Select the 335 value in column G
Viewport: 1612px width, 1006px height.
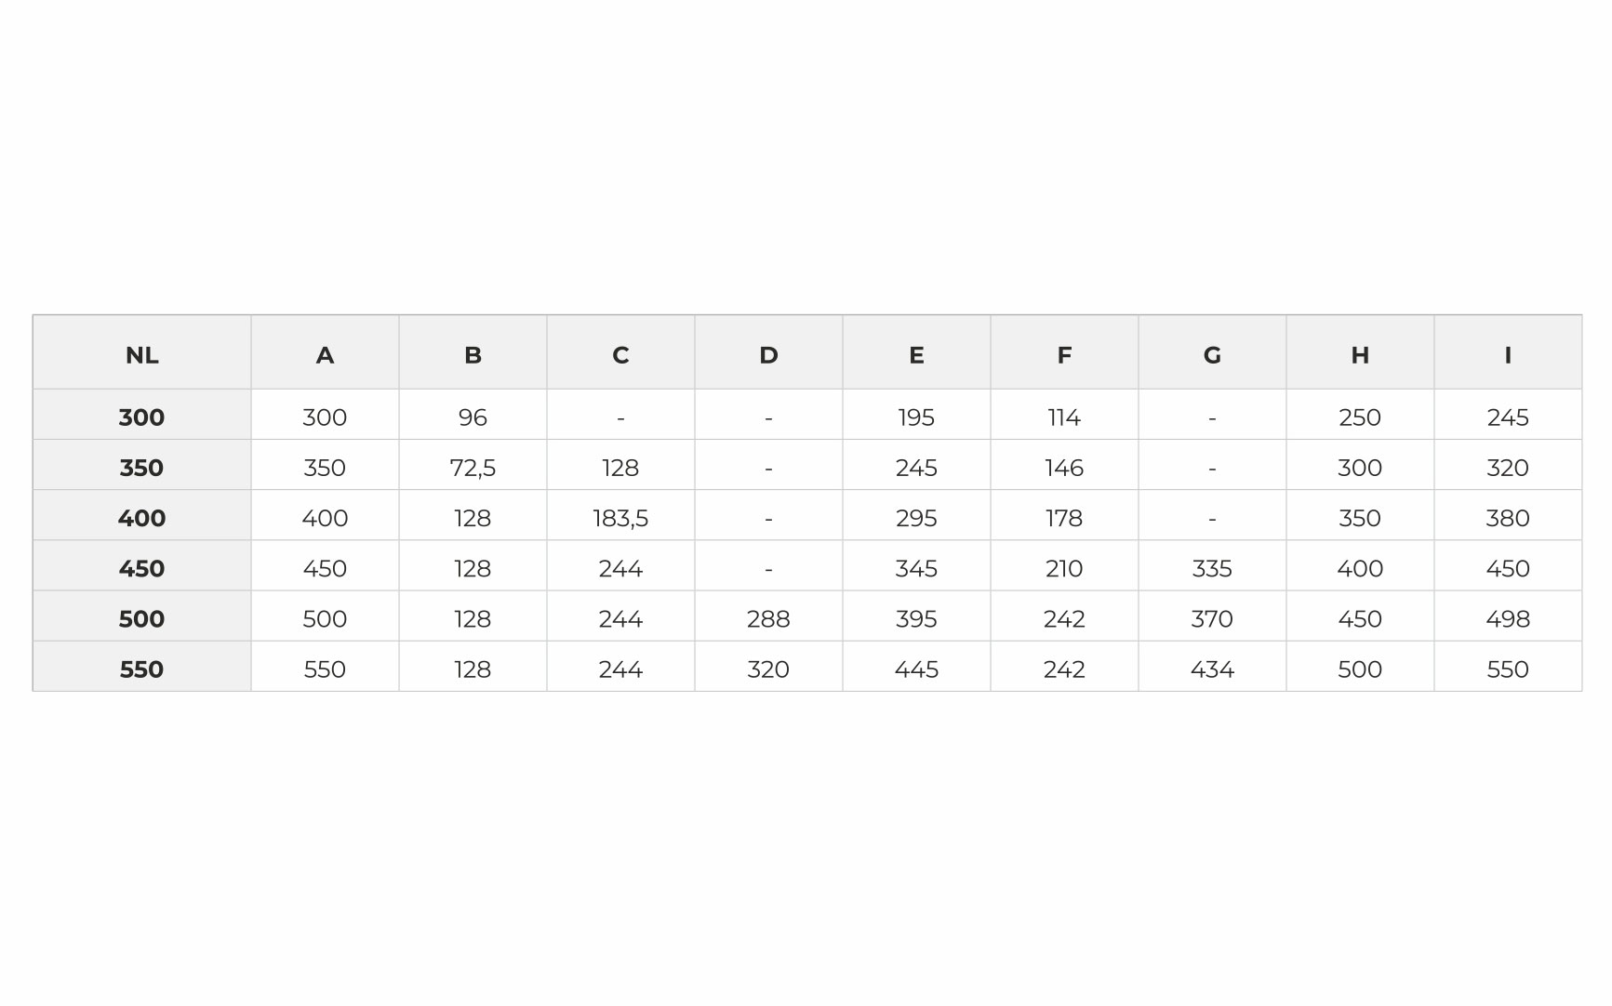pyautogui.click(x=1212, y=567)
